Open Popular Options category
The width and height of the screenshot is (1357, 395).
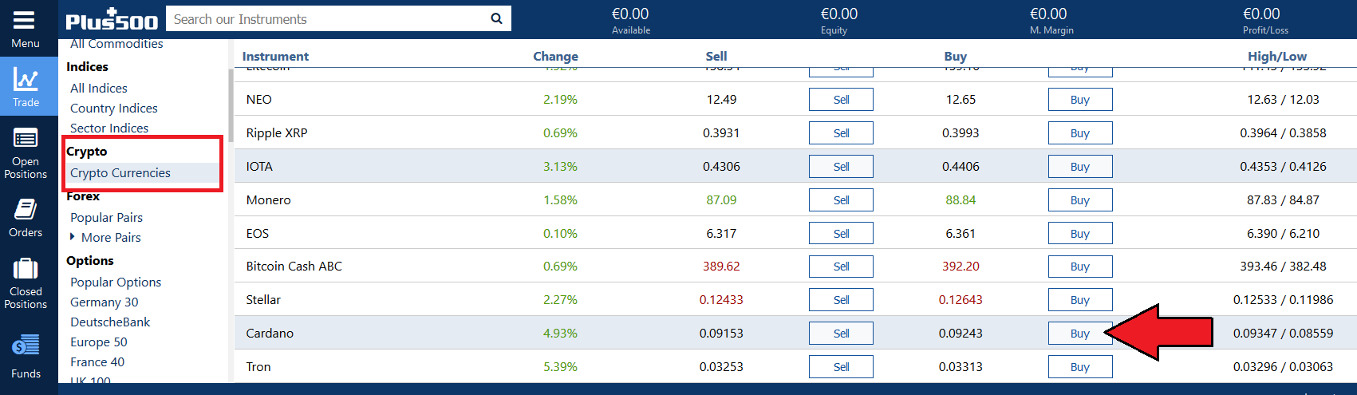[x=116, y=282]
